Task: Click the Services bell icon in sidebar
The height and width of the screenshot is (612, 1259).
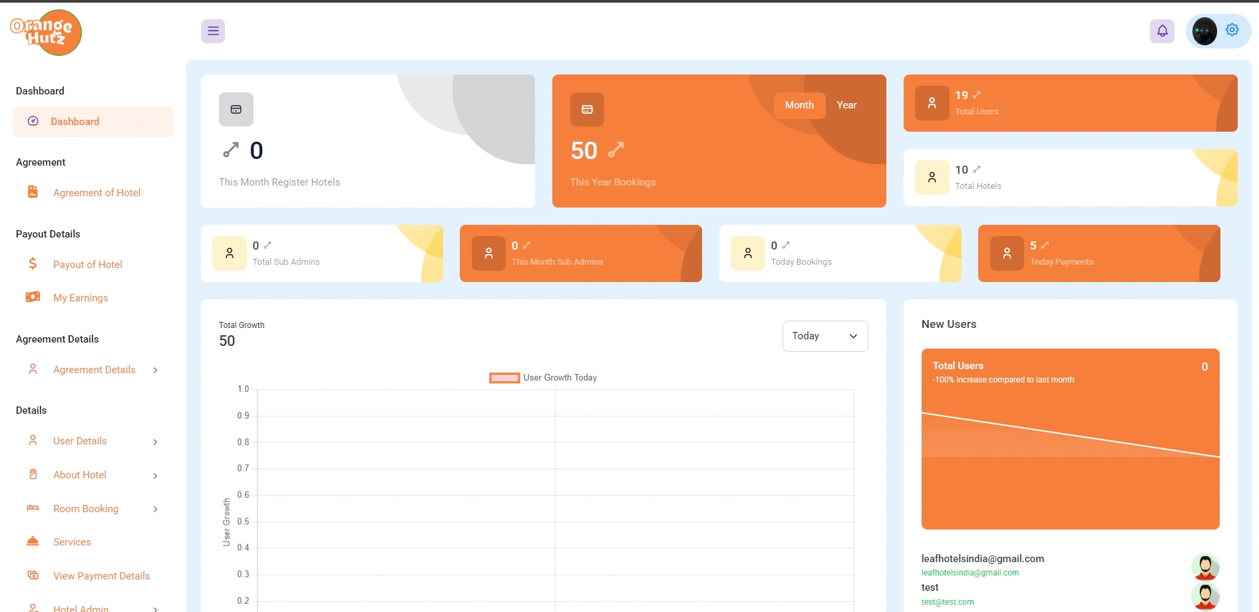Action: tap(33, 541)
